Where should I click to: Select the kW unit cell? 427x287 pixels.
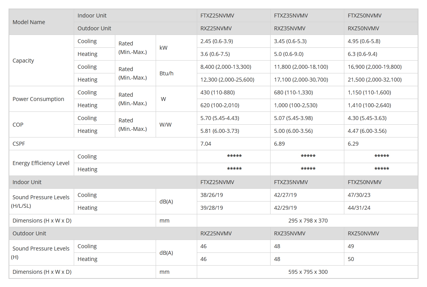point(163,48)
